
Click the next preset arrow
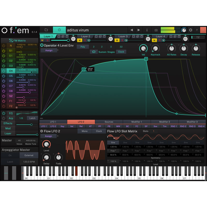(x=139, y=30)
